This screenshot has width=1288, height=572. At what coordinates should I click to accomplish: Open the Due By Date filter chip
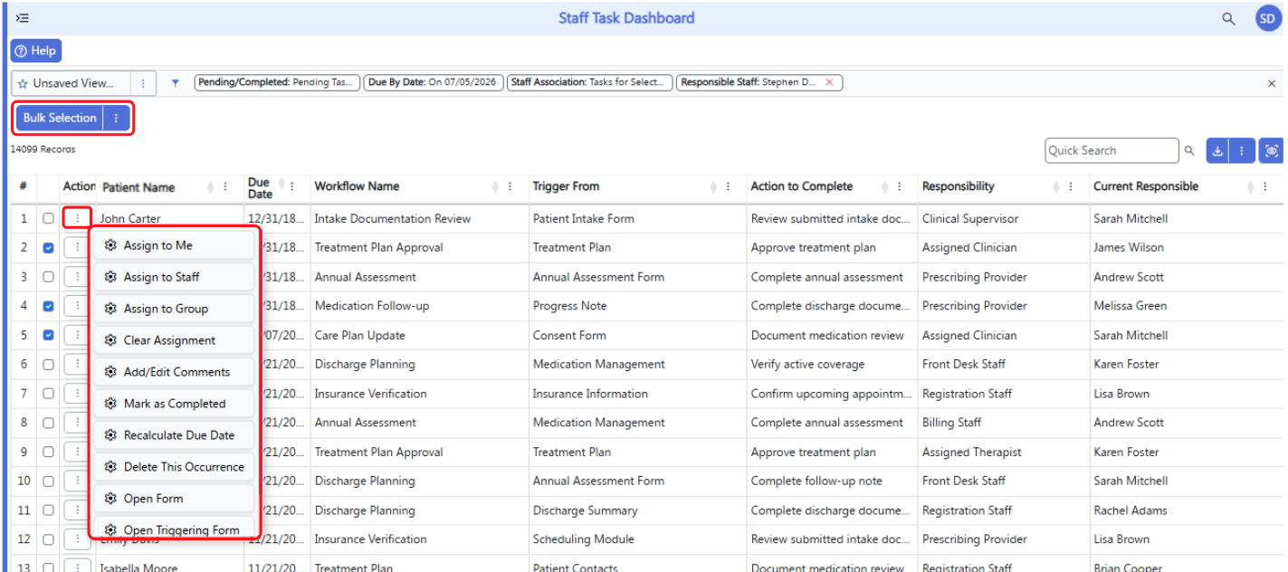point(434,82)
